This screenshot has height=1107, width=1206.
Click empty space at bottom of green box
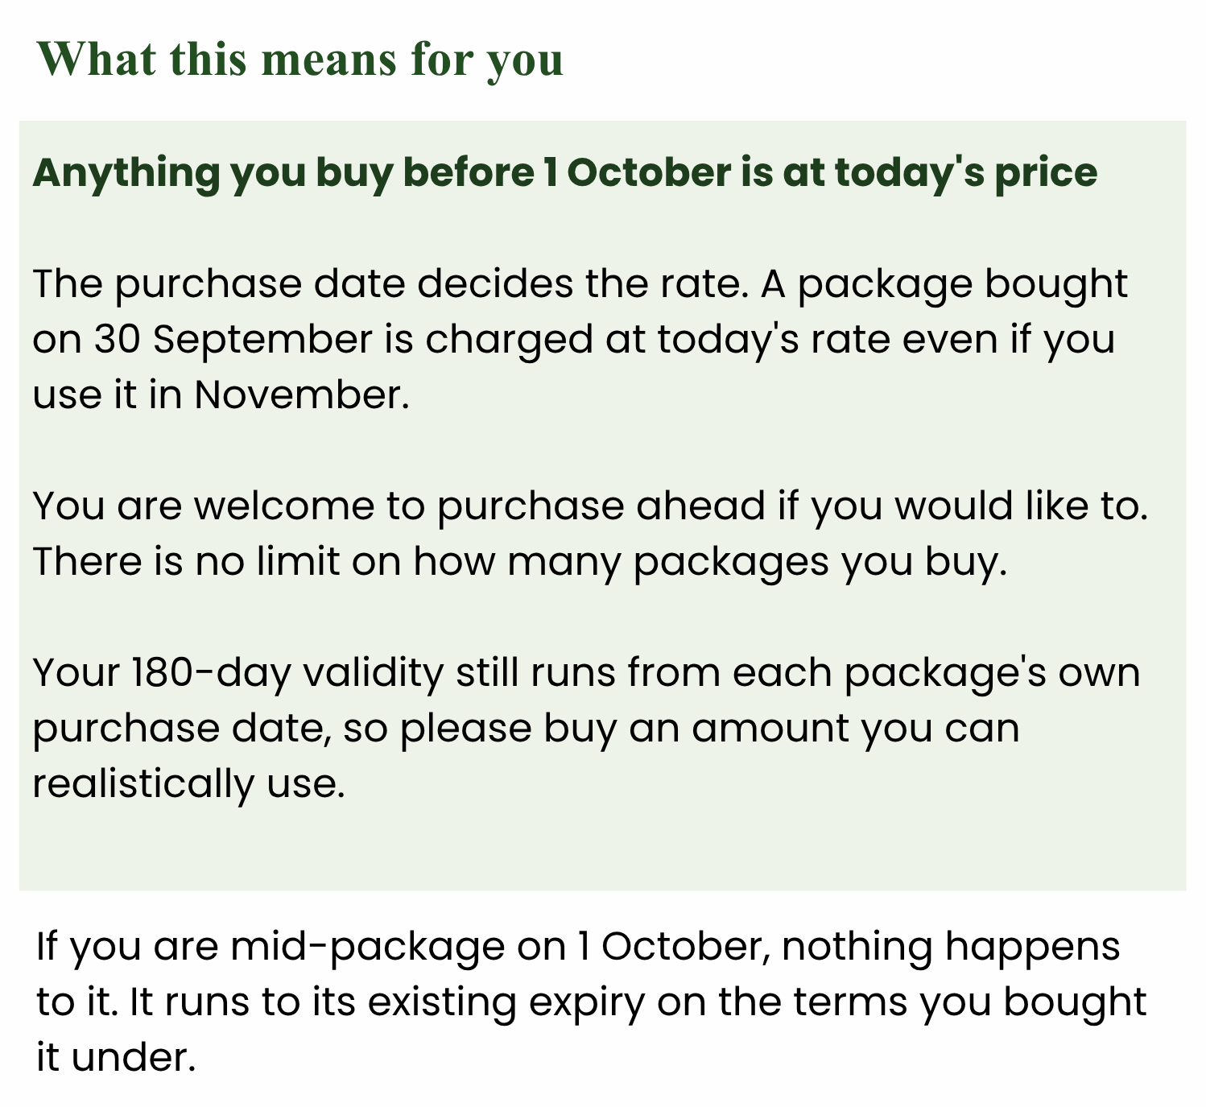[602, 849]
